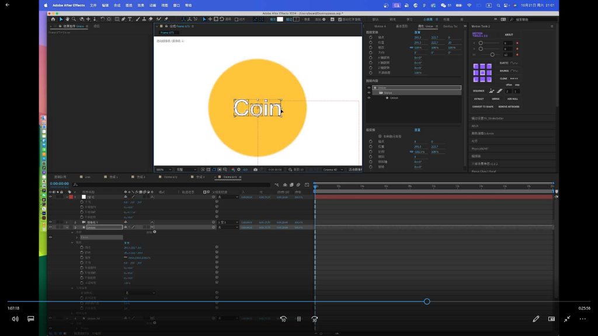Open the Cinema 4D renderer dropdown
The image size is (598, 336).
(333, 170)
